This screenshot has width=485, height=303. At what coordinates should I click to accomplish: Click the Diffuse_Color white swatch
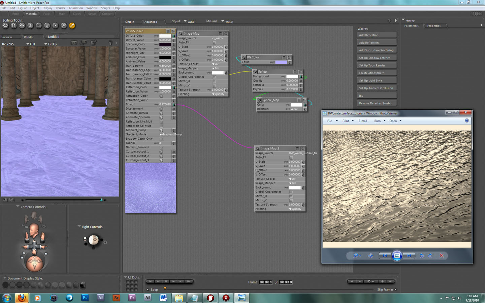pos(165,36)
